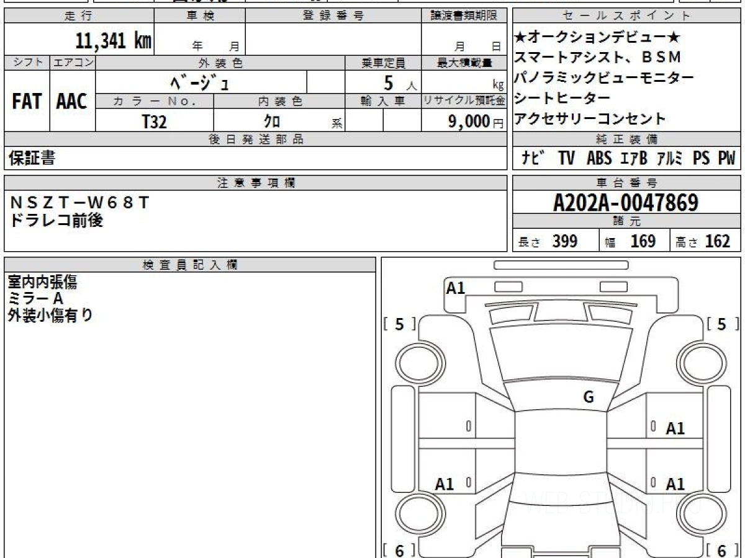Click the 室内内張傷 inspector note line
745x558 pixels.
point(42,282)
